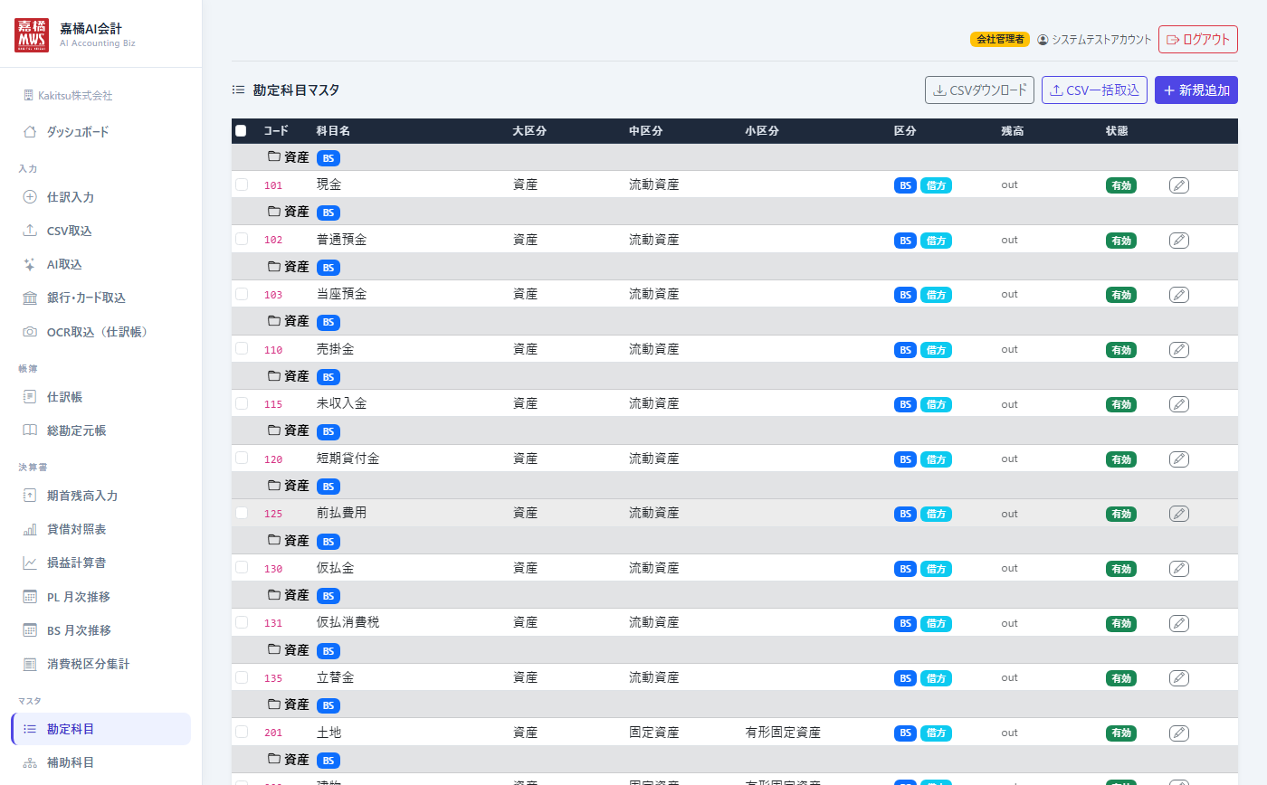Collapse the 資産 group above 普通預金

[x=734, y=212]
